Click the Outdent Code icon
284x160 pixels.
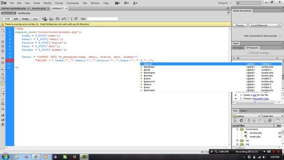coord(3,120)
